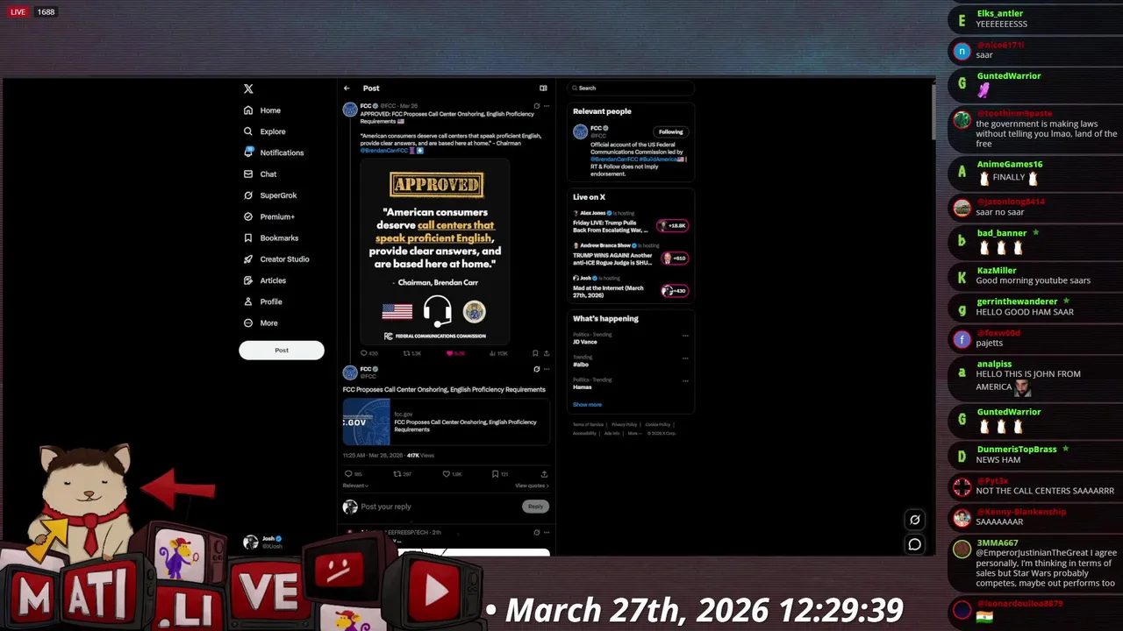The height and width of the screenshot is (631, 1123).
Task: Click the @BrendanCarrFCC mention in the post
Action: point(384,151)
